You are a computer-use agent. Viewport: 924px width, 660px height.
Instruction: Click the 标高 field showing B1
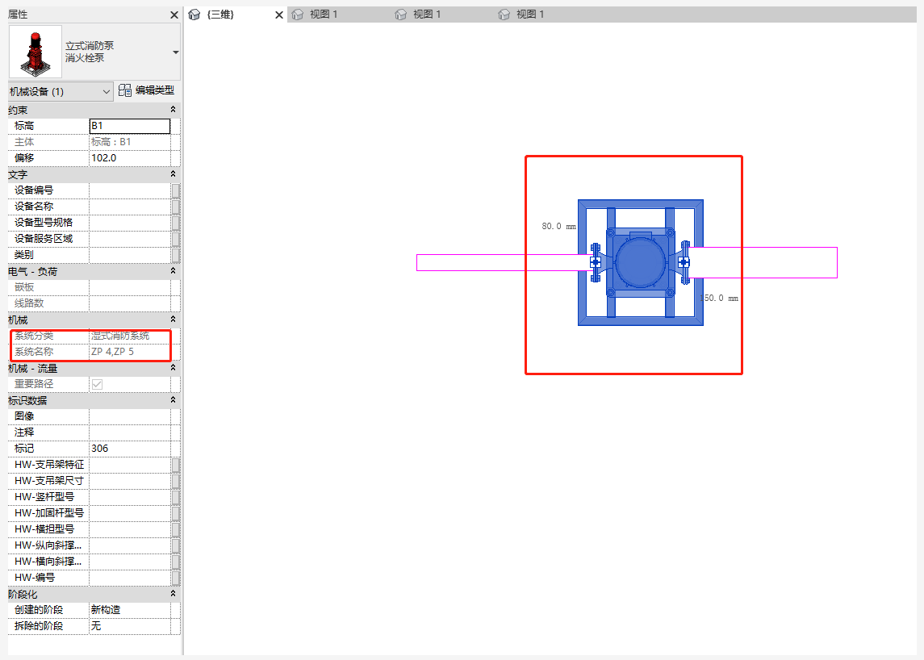tap(129, 126)
